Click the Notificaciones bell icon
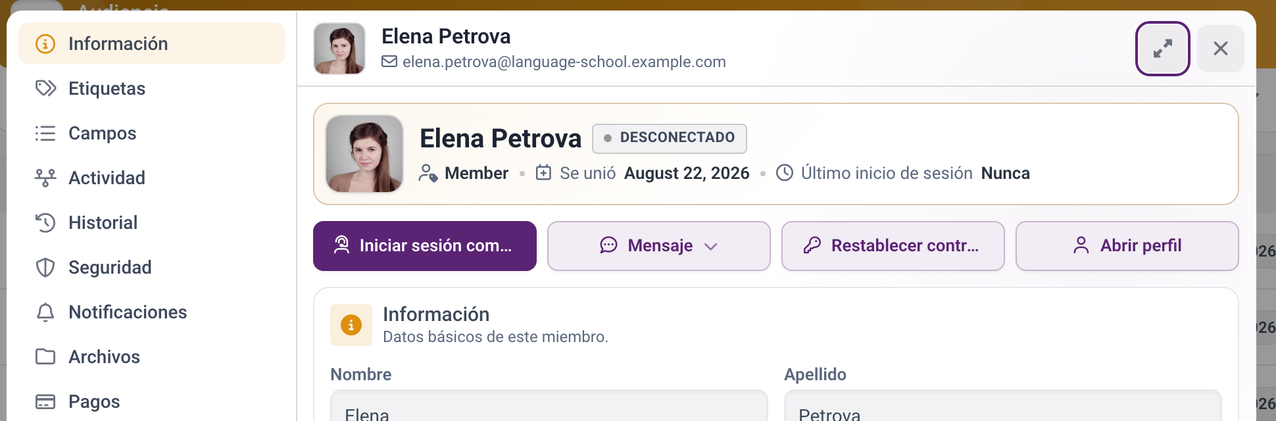This screenshot has width=1276, height=421. pyautogui.click(x=45, y=312)
